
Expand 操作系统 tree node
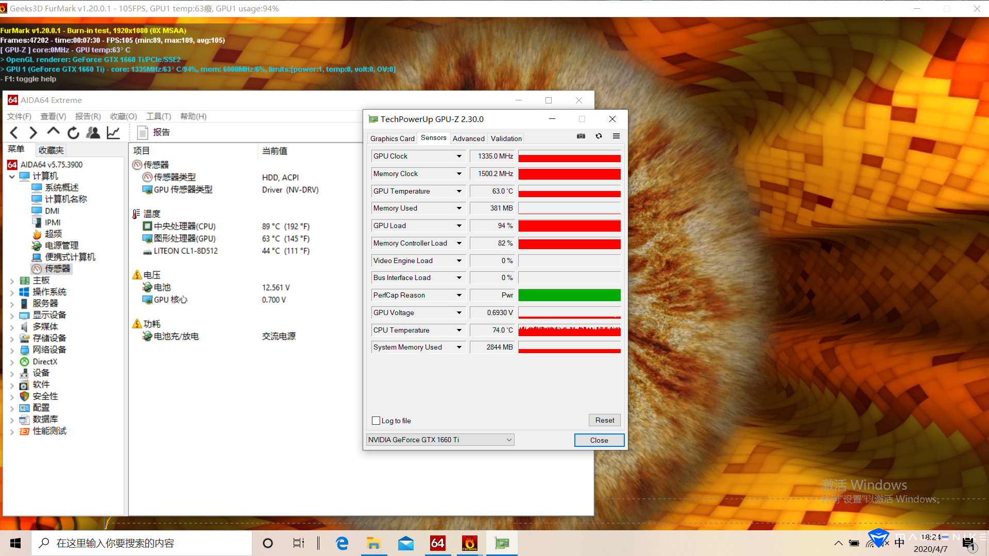12,292
